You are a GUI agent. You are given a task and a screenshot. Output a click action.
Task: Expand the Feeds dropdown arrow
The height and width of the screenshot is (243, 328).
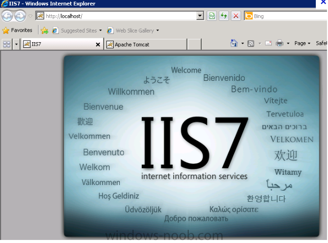260,43
